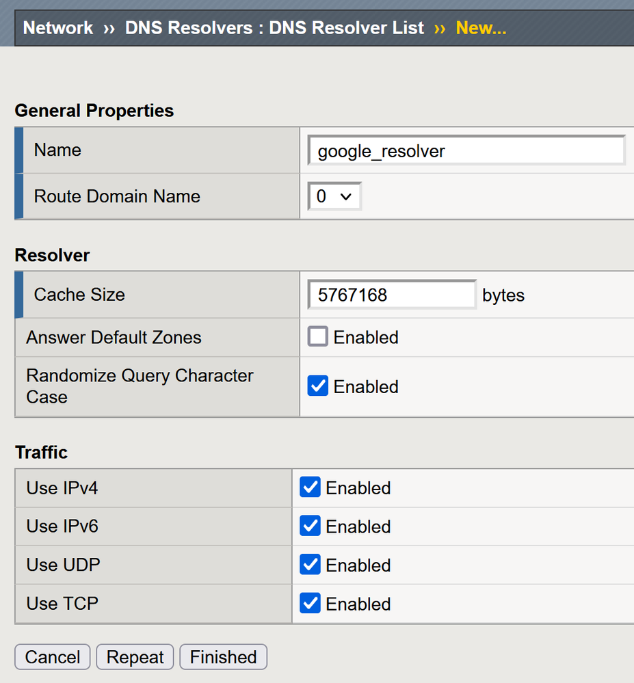Screen dimensions: 634x683
Task: Click the Traffic section heading
Action: (x=41, y=453)
